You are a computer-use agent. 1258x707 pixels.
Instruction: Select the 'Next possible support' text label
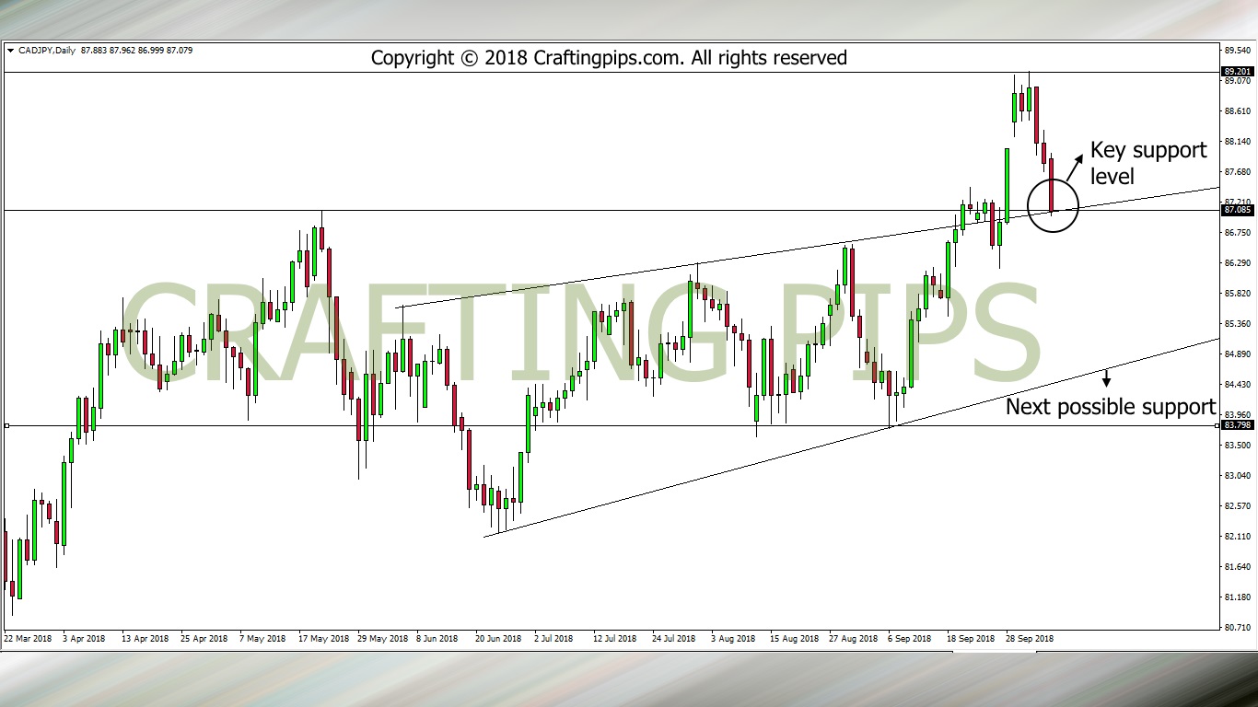tap(1111, 407)
